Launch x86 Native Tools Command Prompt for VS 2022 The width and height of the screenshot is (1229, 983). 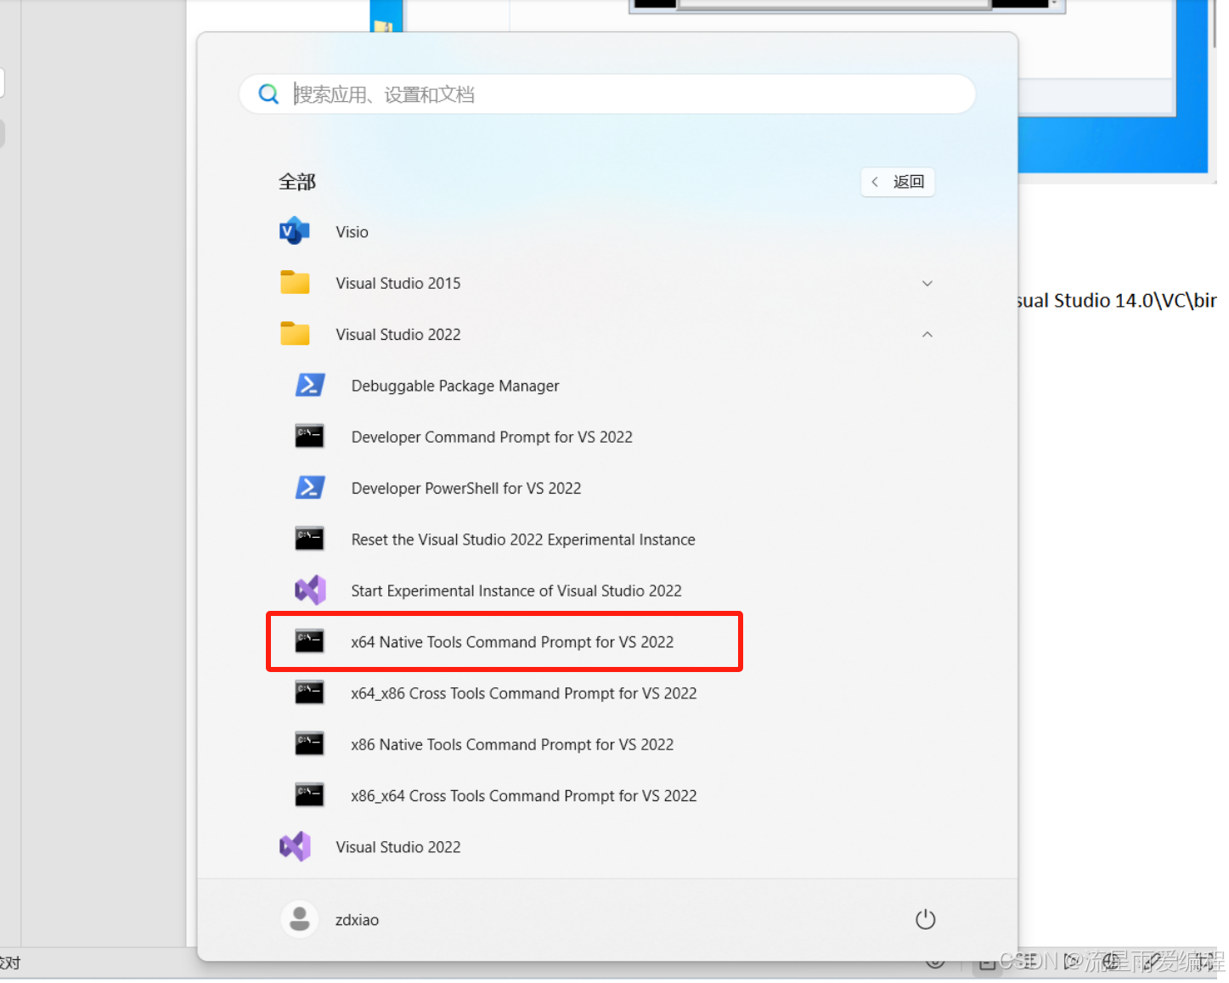click(512, 744)
